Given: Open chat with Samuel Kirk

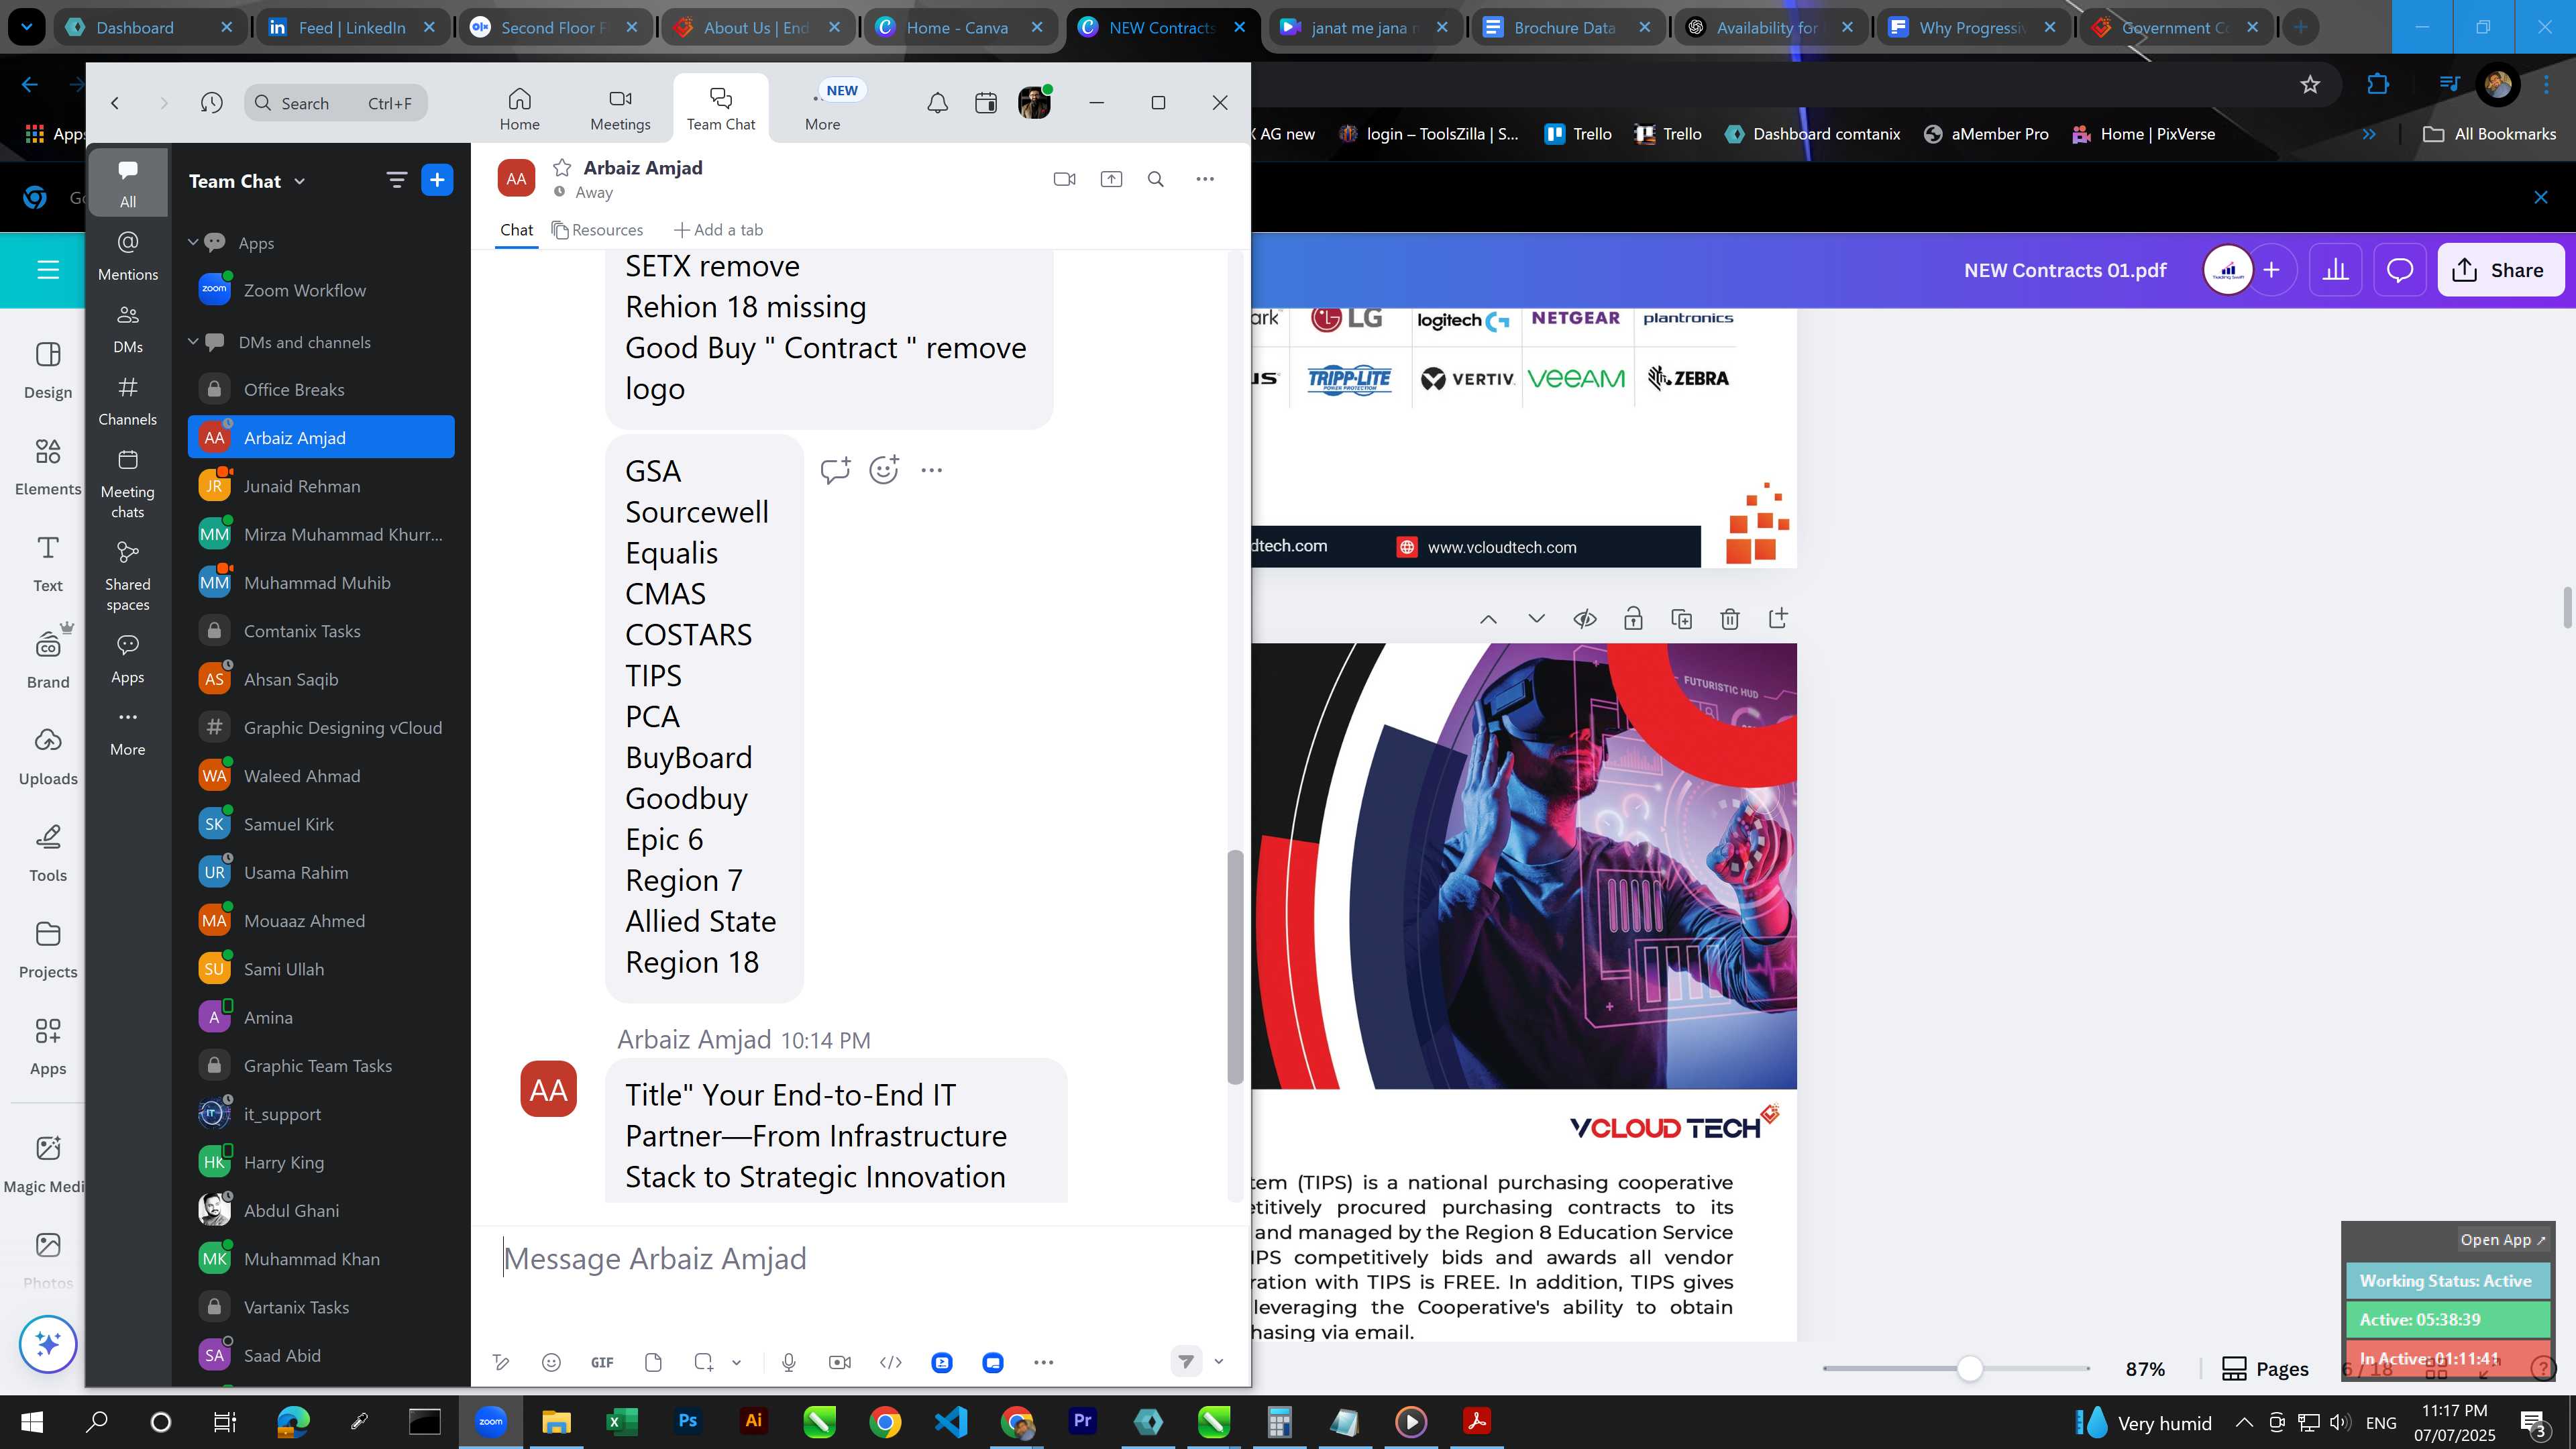Looking at the screenshot, I should [321, 825].
